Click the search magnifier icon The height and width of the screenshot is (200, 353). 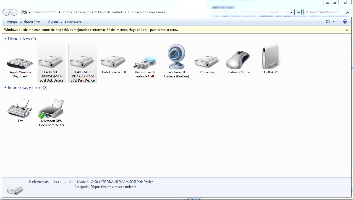[347, 12]
